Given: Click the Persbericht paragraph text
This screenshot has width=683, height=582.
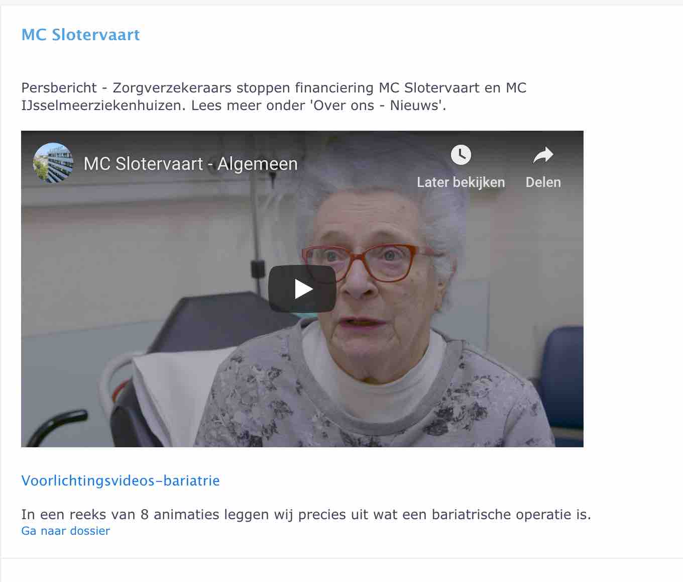Looking at the screenshot, I should click(x=274, y=96).
